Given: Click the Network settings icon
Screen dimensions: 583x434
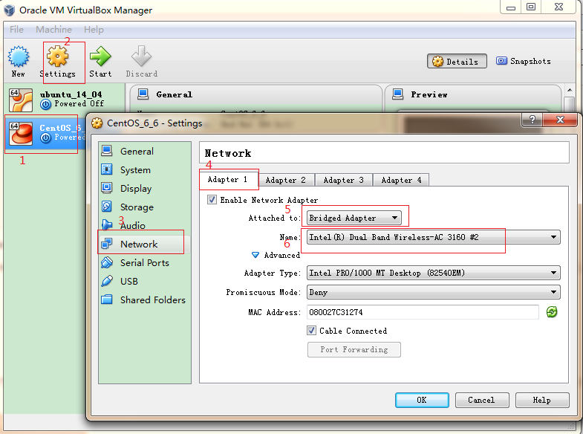Looking at the screenshot, I should coord(107,244).
